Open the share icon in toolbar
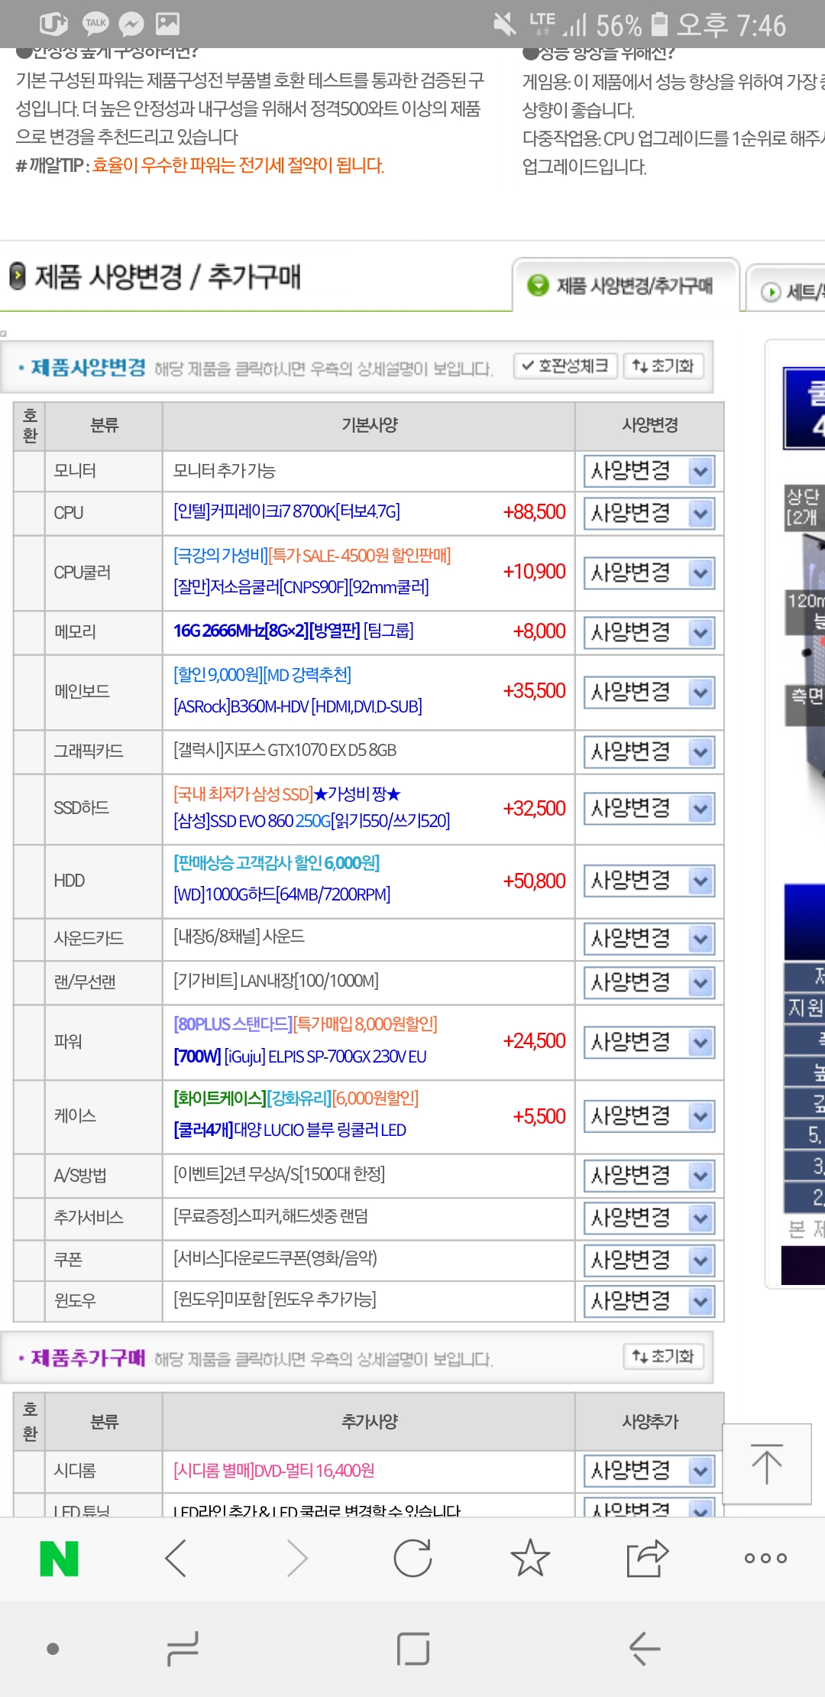 point(647,1559)
